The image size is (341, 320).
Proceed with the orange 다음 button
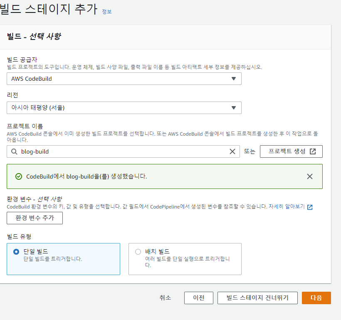coord(316,298)
